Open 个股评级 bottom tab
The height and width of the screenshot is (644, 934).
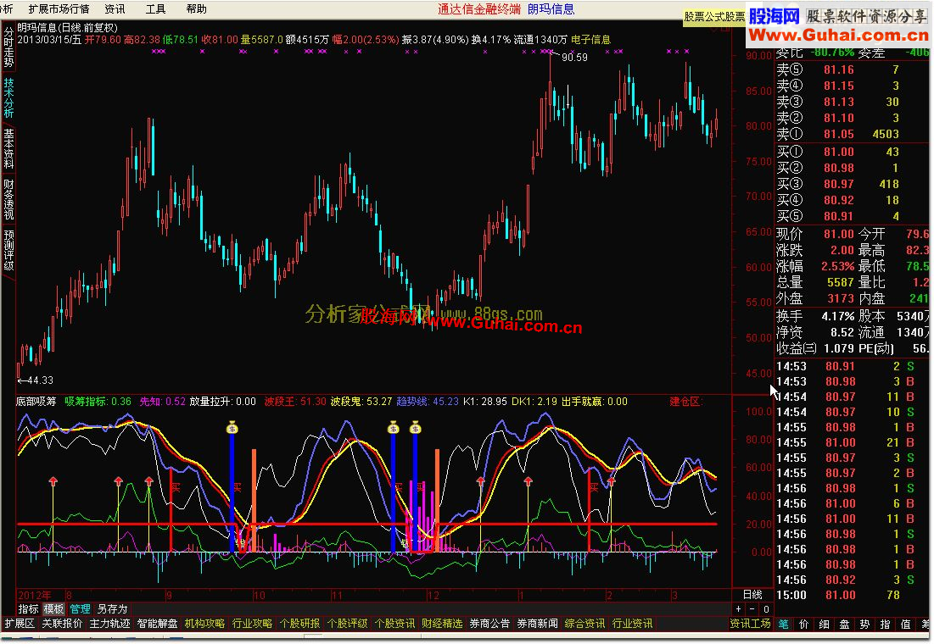point(347,623)
